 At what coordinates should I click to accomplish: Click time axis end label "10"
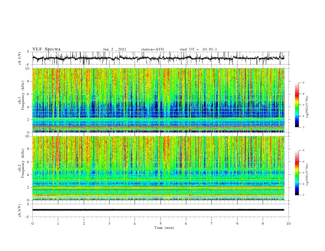[288, 224]
